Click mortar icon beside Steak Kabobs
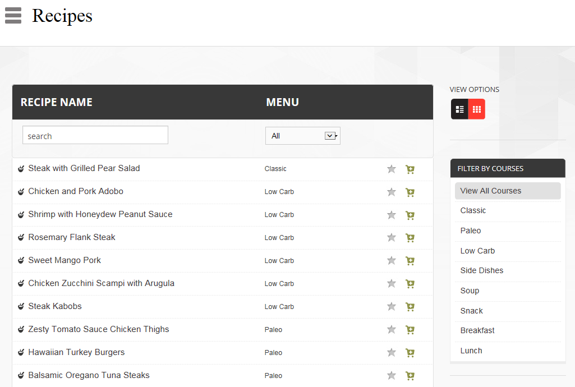Screen dimensions: 575x387 click(21, 307)
